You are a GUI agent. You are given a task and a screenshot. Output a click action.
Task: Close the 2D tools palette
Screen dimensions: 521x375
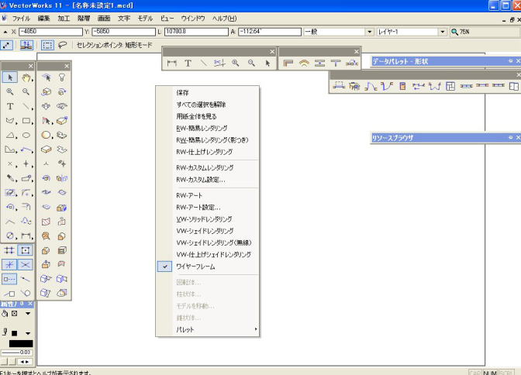tap(30, 66)
